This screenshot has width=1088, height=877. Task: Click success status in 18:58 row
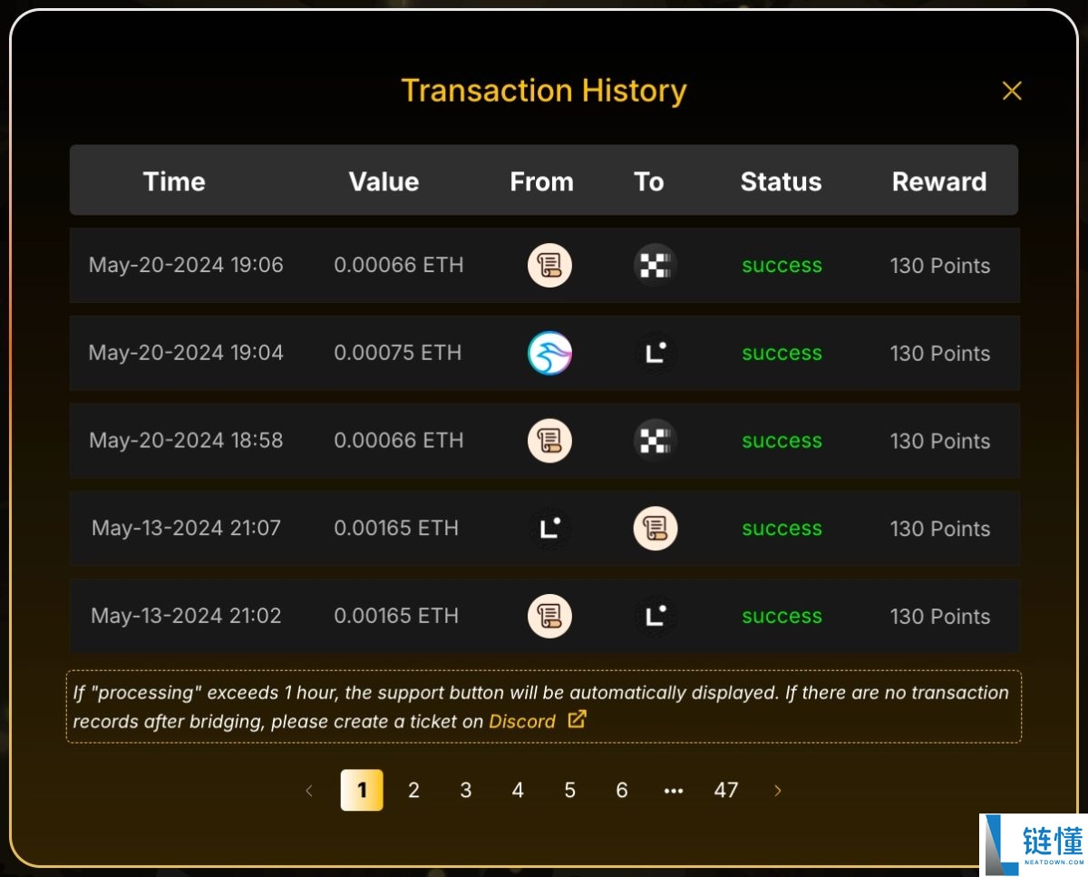[782, 441]
